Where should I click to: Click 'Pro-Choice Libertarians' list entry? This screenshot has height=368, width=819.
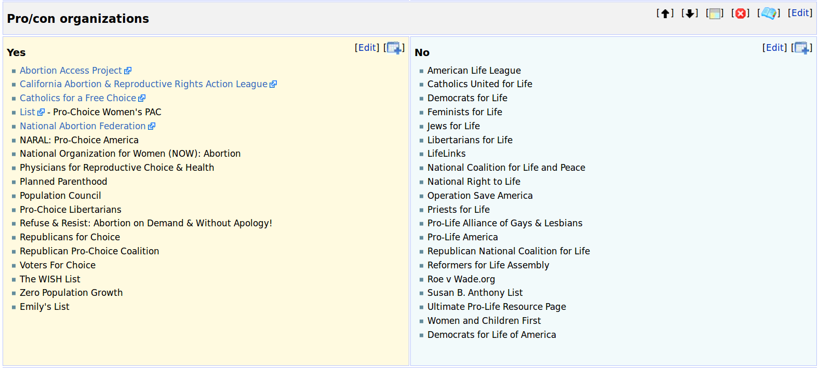point(71,210)
